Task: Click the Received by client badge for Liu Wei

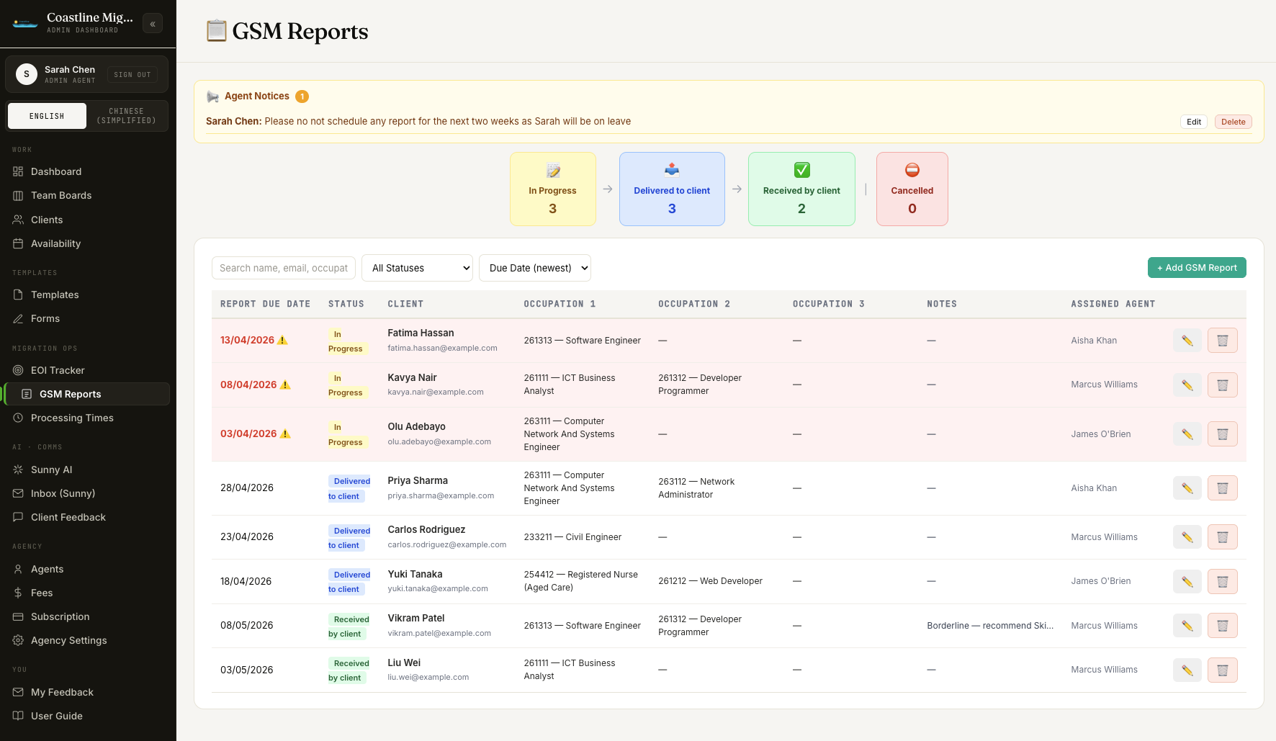Action: [349, 670]
